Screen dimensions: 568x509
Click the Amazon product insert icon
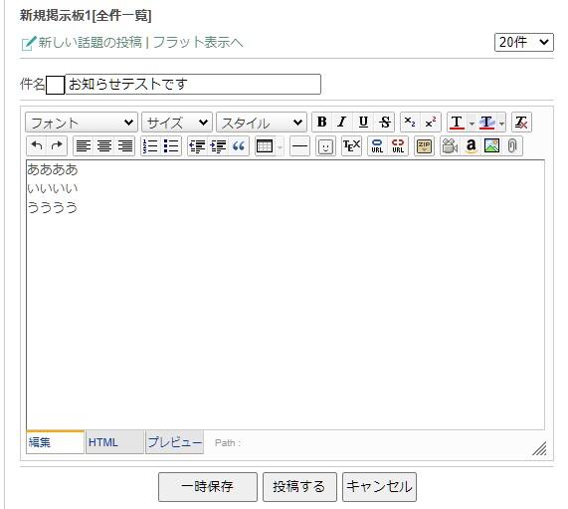pos(471,146)
